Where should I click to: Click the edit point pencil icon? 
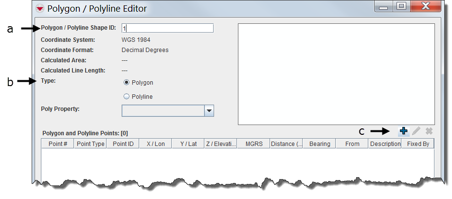[416, 131]
